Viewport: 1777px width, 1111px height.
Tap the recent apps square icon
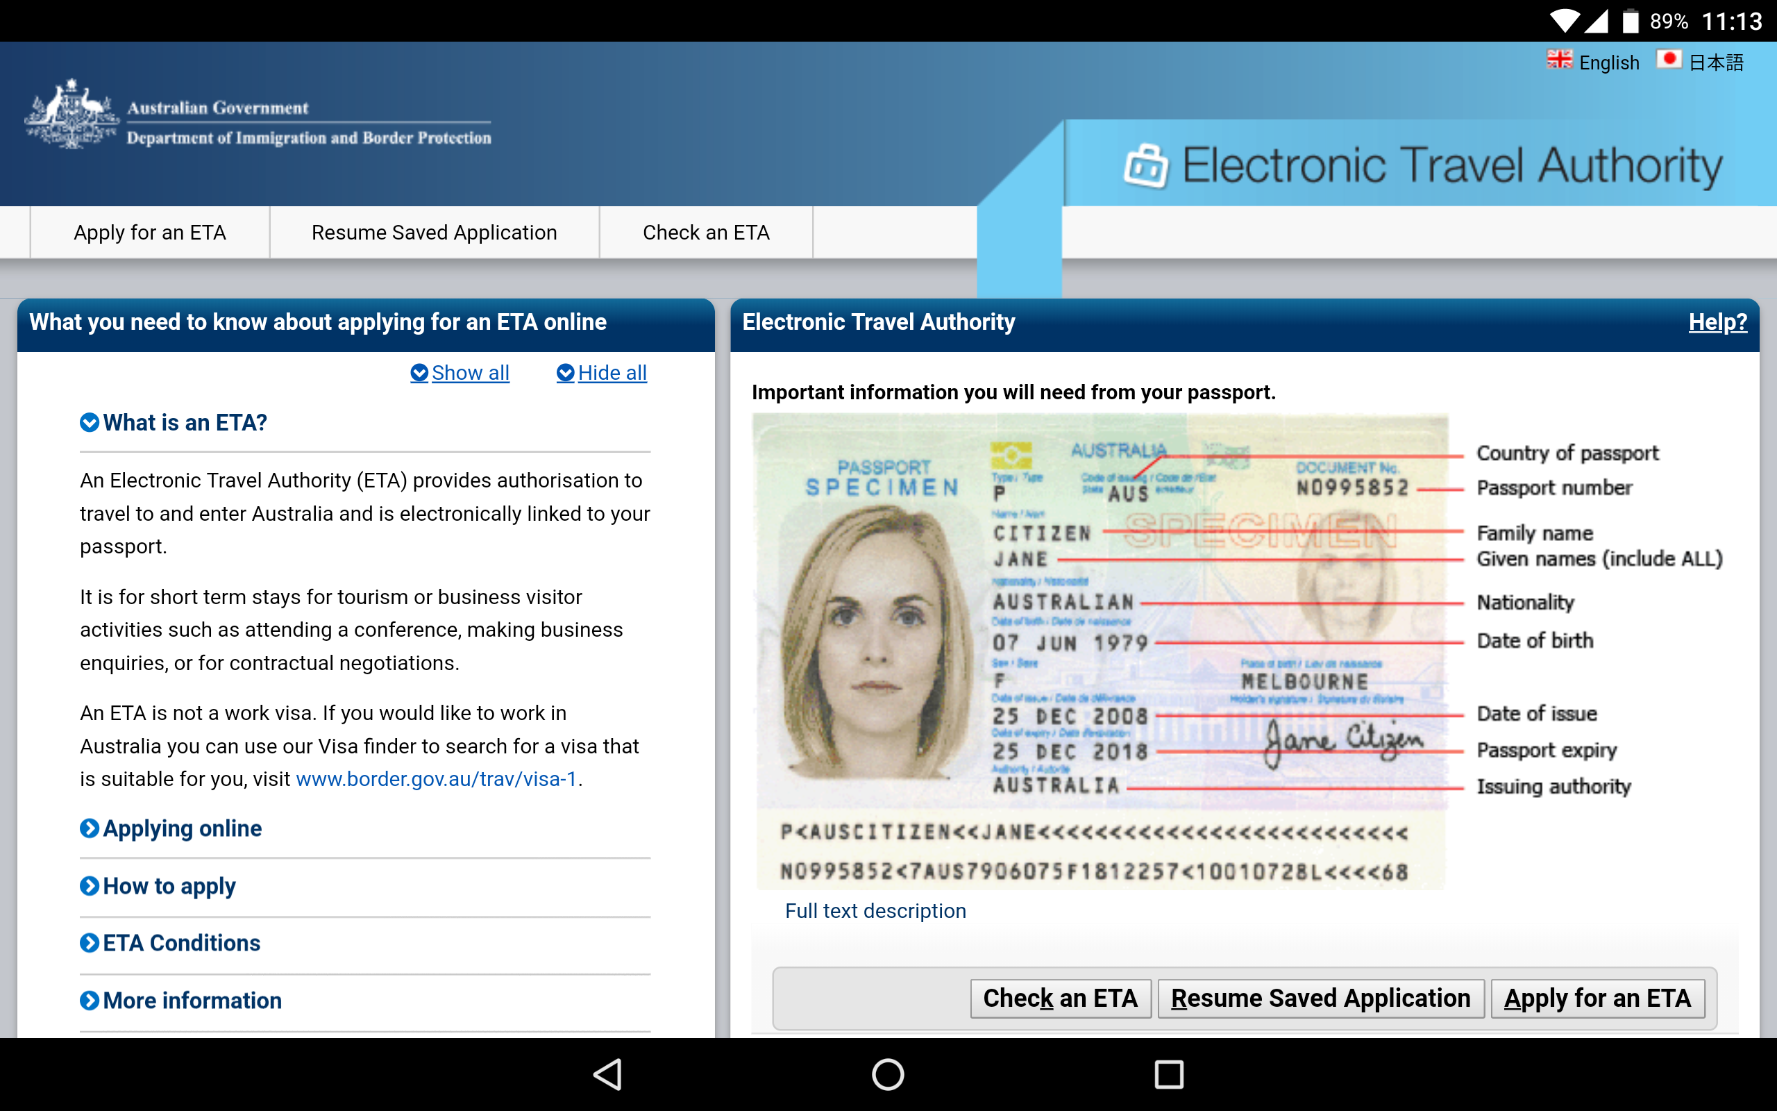tap(1168, 1074)
